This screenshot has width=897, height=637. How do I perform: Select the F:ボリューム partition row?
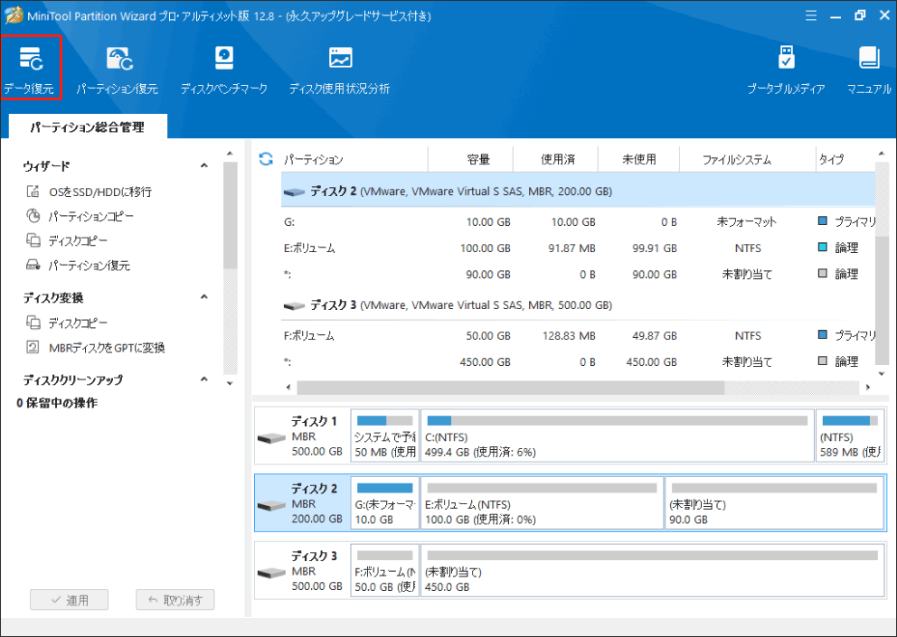pyautogui.click(x=578, y=335)
